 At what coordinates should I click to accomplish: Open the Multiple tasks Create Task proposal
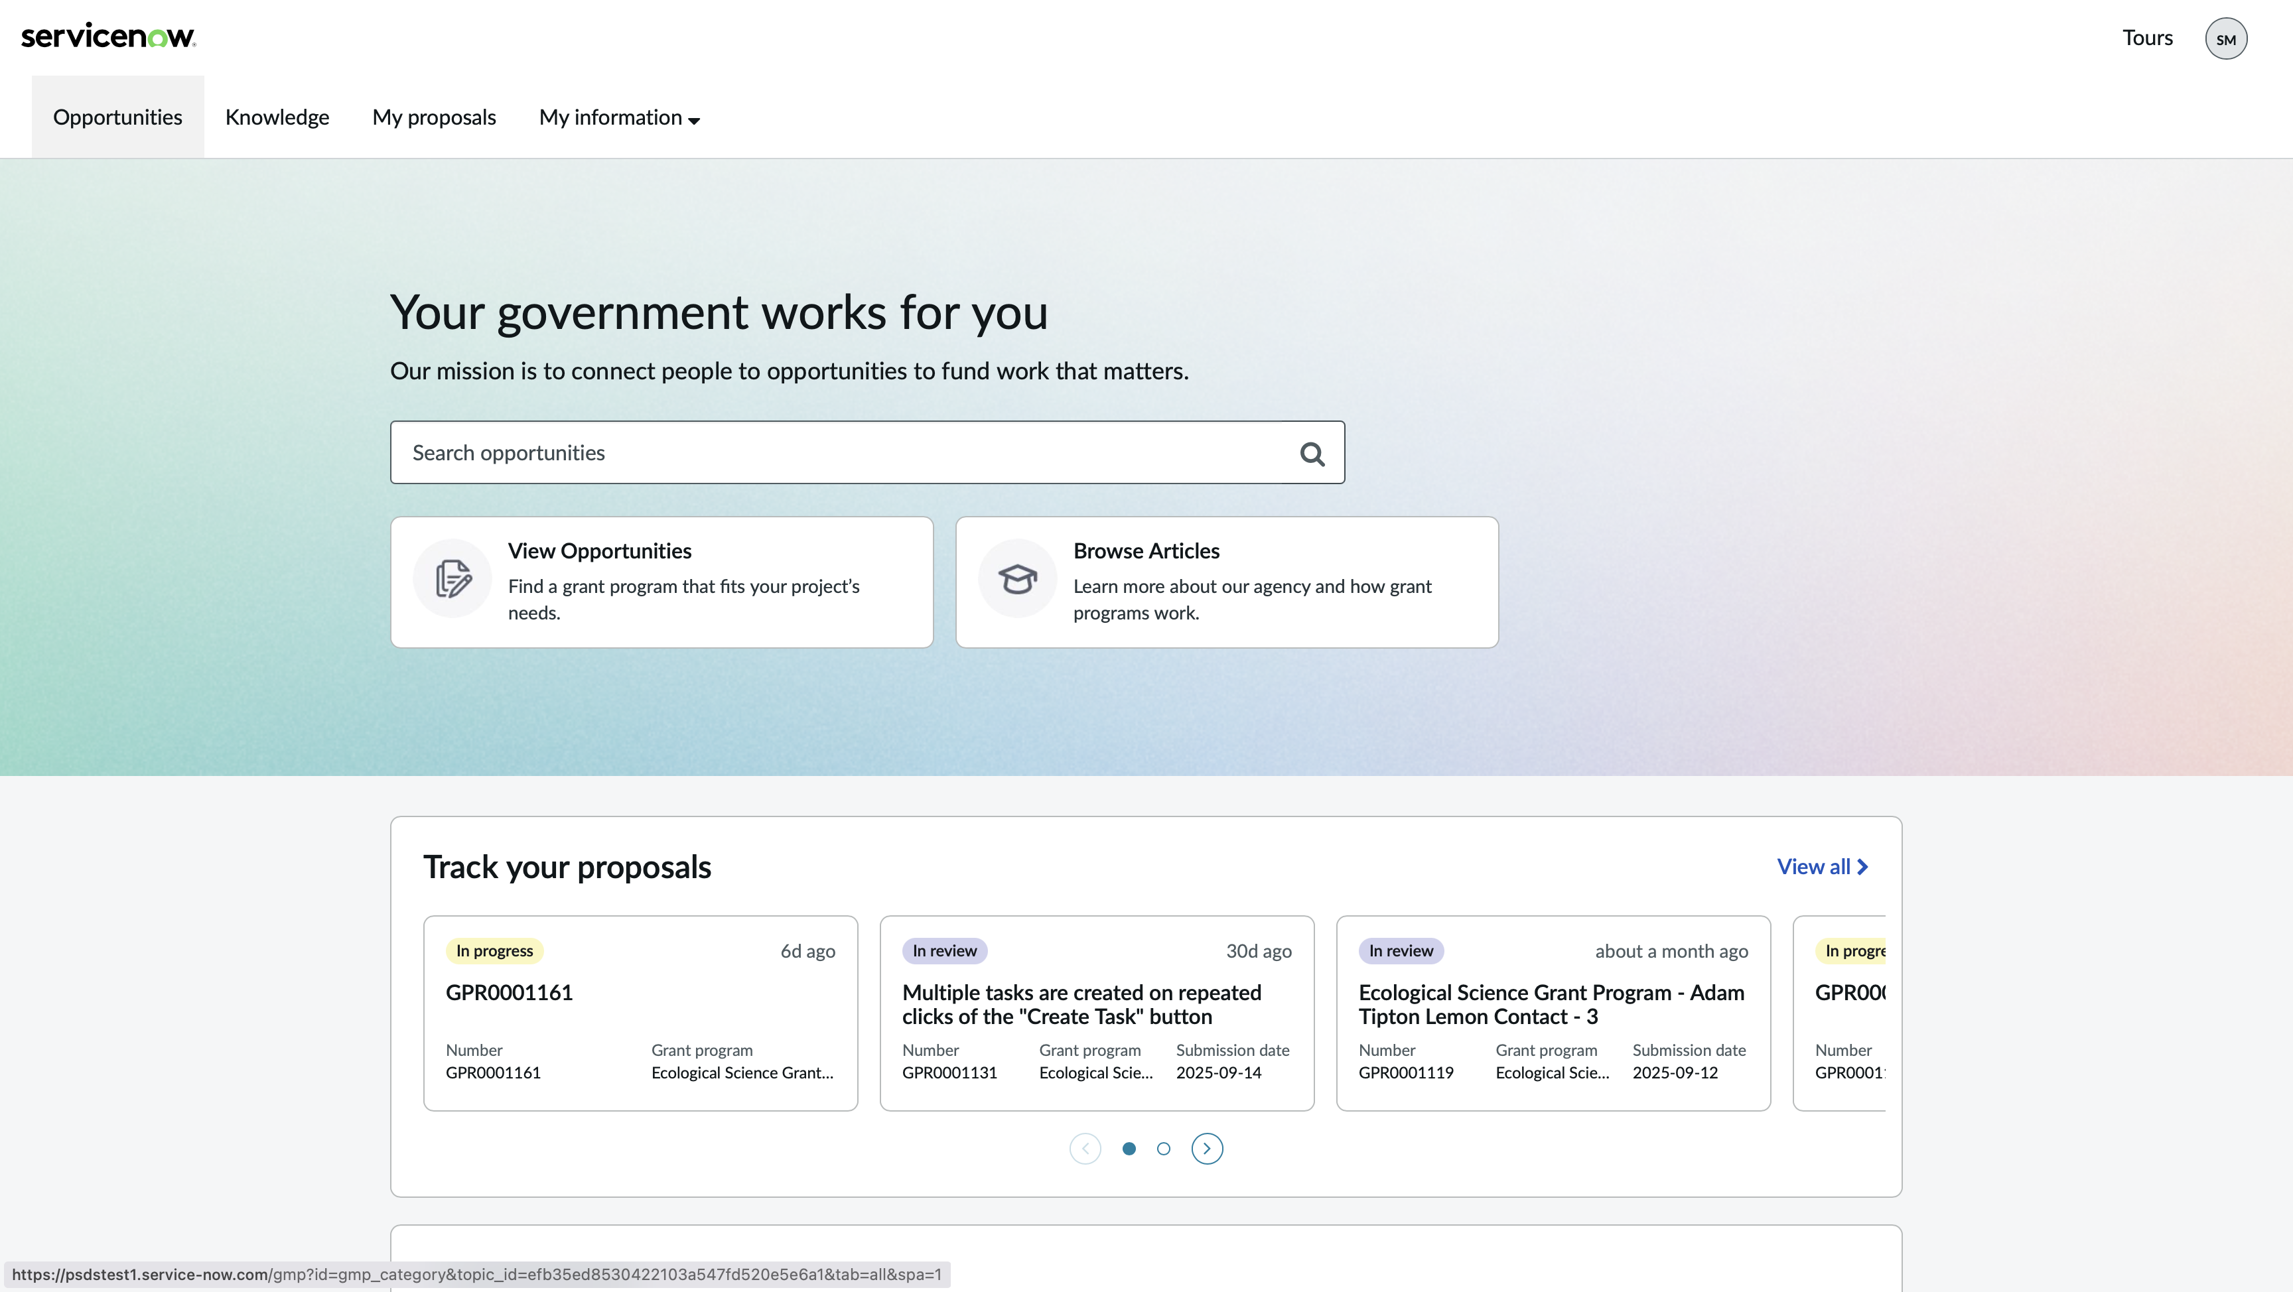click(1097, 1013)
